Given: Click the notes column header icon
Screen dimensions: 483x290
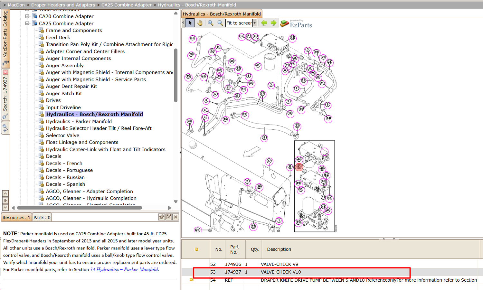Looking at the screenshot, I should click(196, 249).
